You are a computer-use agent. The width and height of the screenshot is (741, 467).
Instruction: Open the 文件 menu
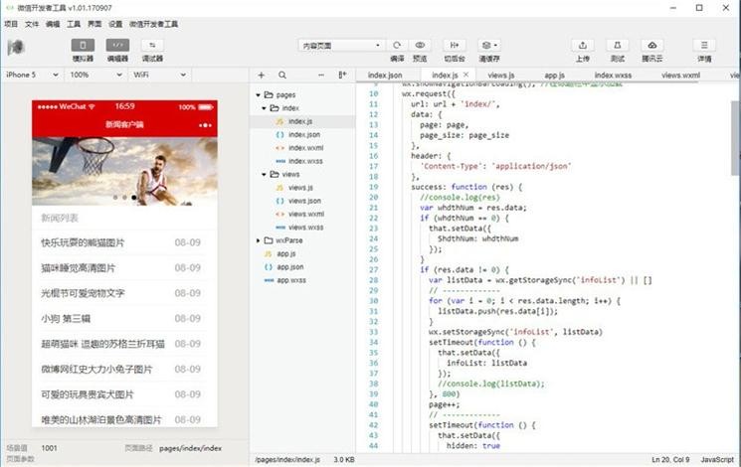click(x=32, y=24)
